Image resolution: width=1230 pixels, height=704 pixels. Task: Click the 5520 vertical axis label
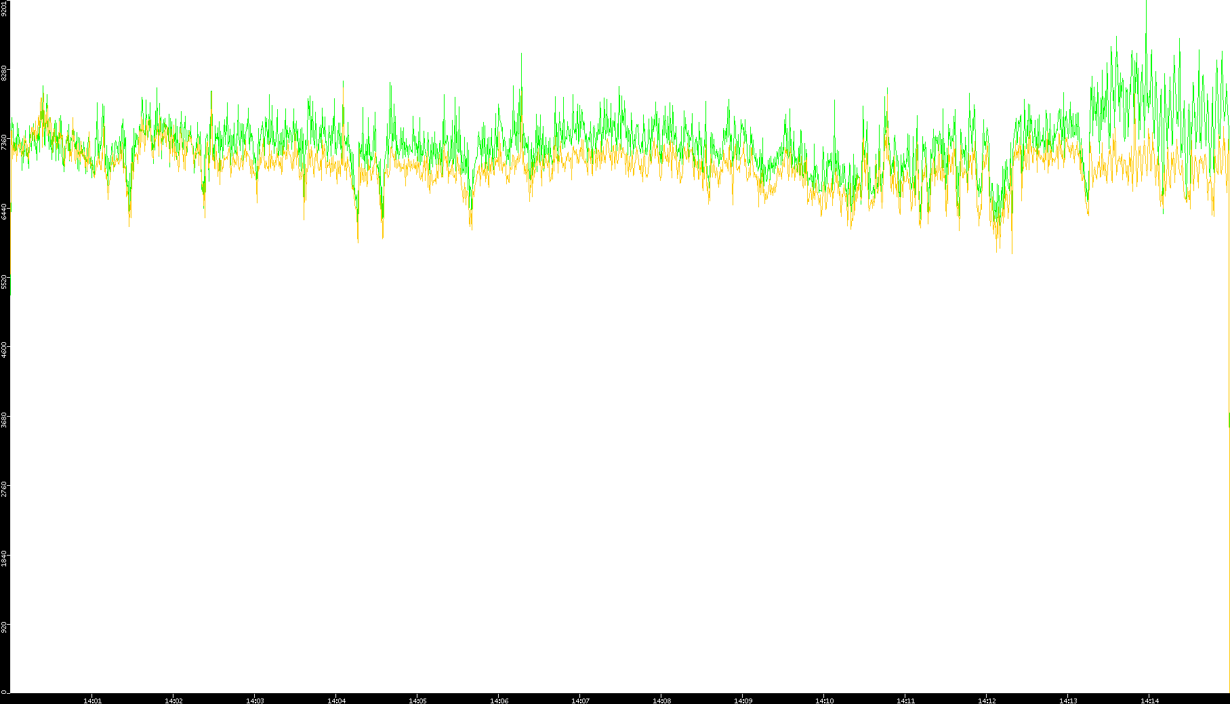coord(4,281)
